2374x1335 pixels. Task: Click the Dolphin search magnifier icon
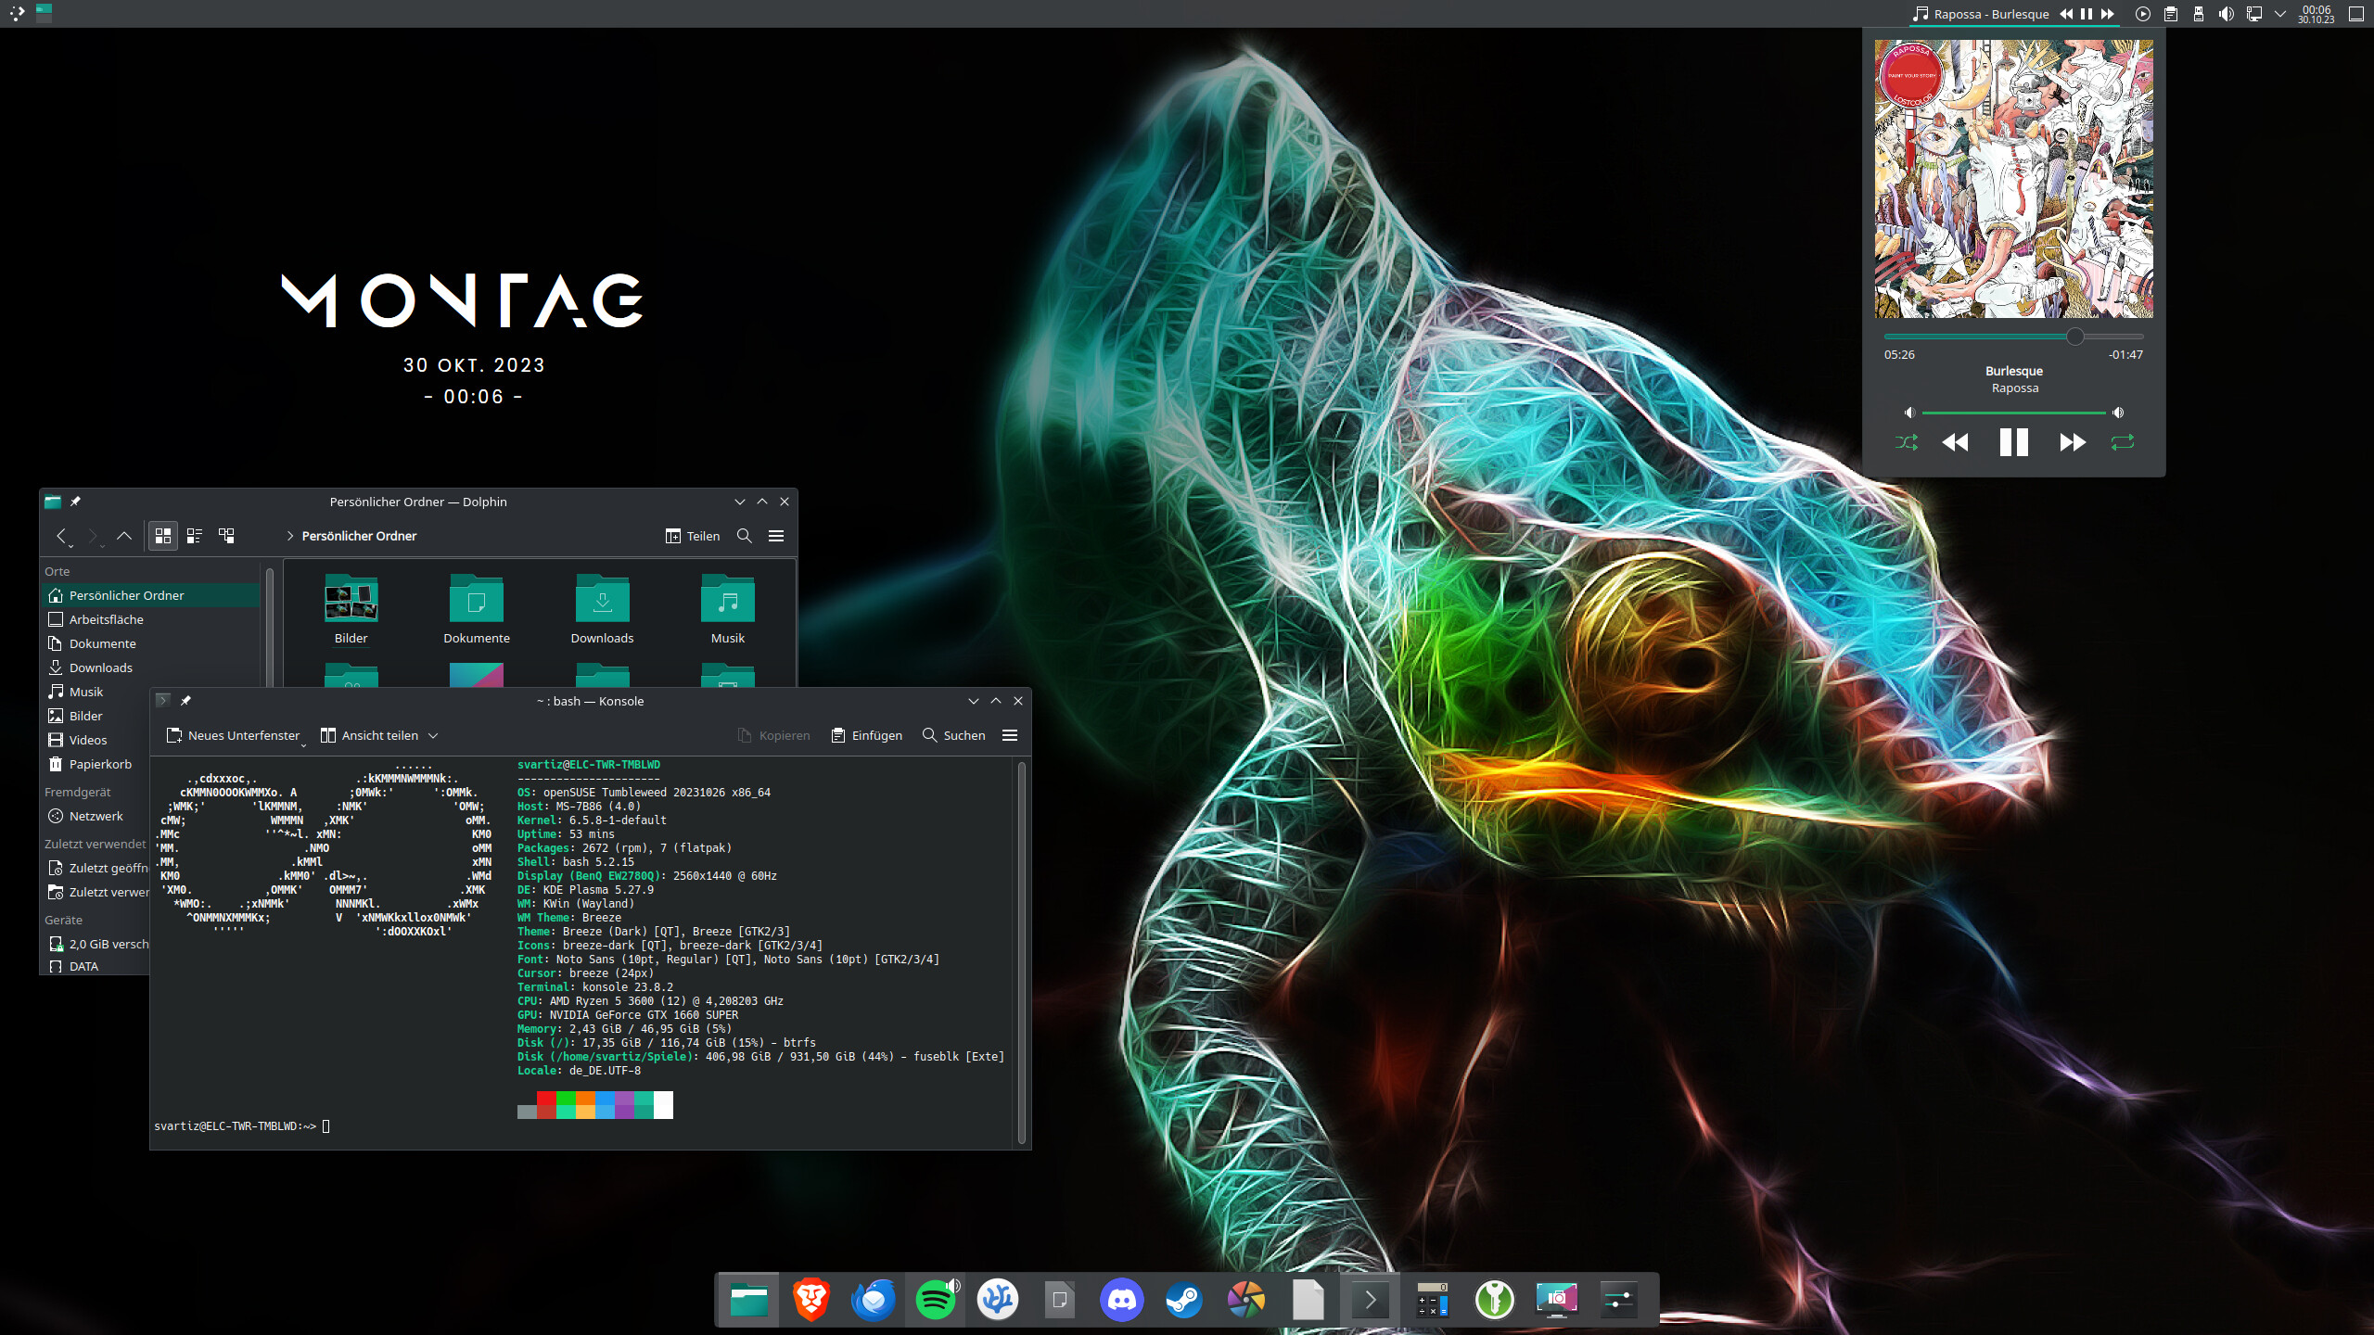[x=744, y=536]
